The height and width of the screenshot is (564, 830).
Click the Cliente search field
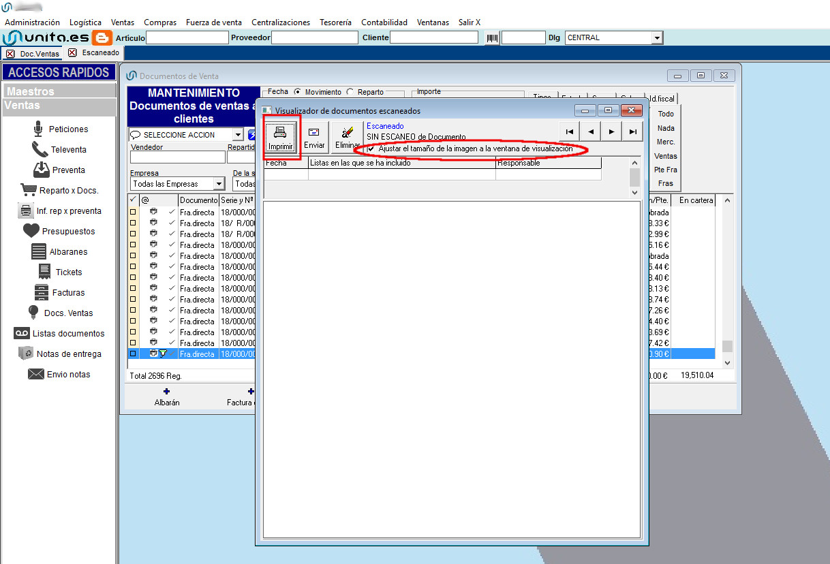(434, 37)
